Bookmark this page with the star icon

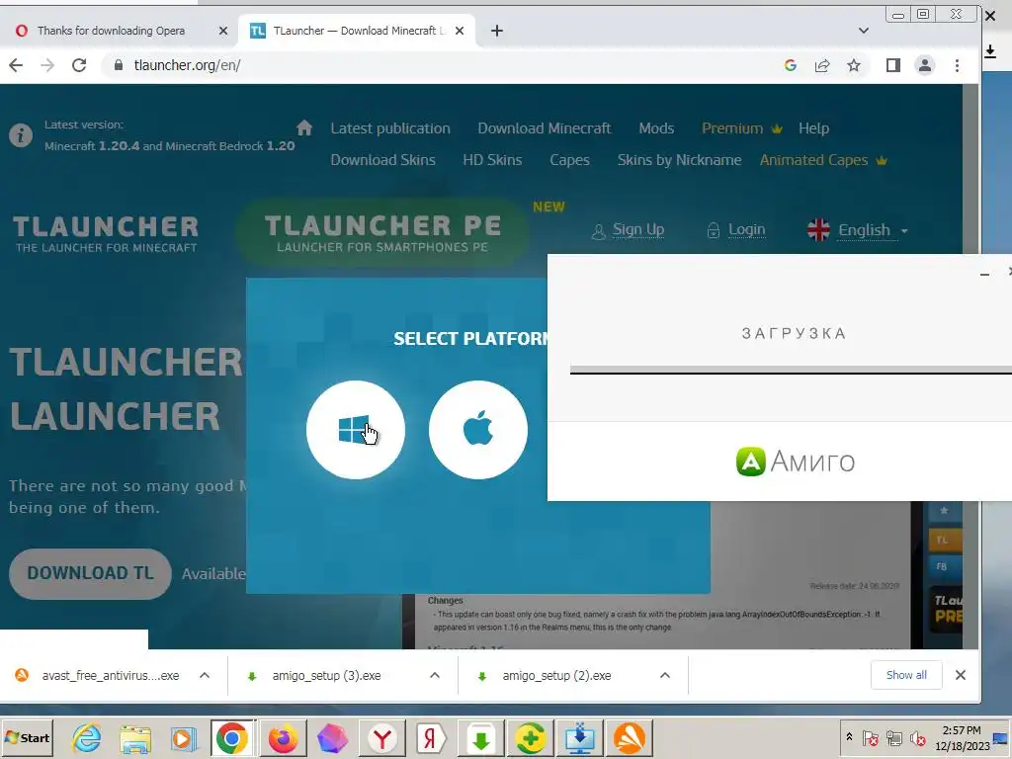click(854, 65)
